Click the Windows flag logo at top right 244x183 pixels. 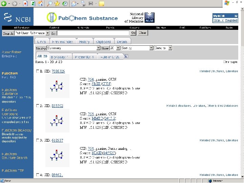pyautogui.click(x=227, y=3)
